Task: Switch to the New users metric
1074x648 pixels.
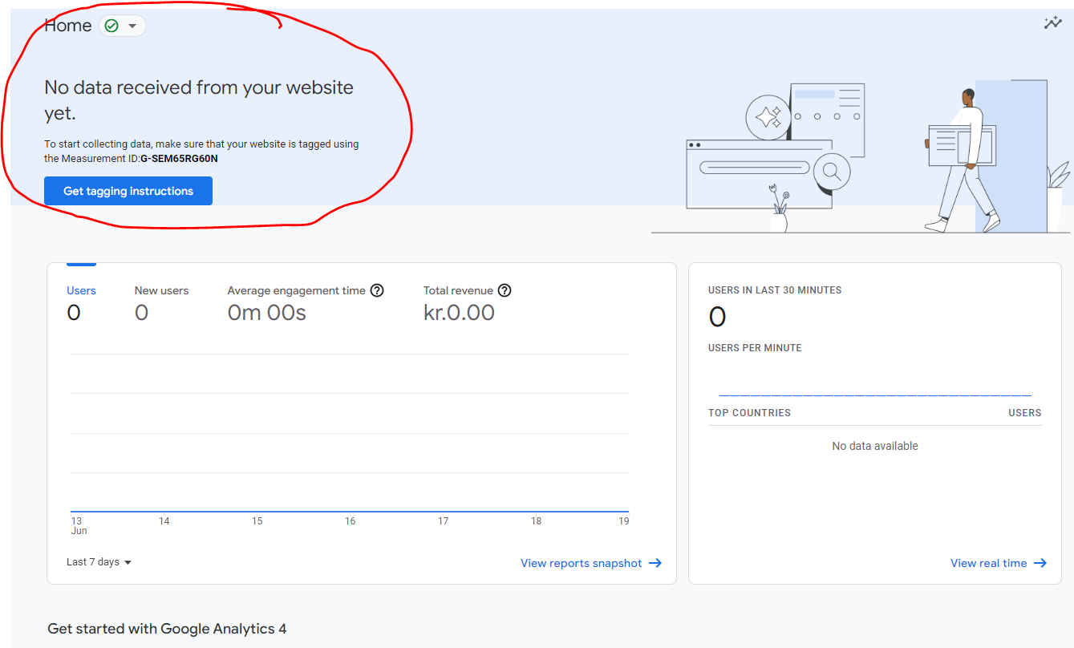Action: (161, 291)
